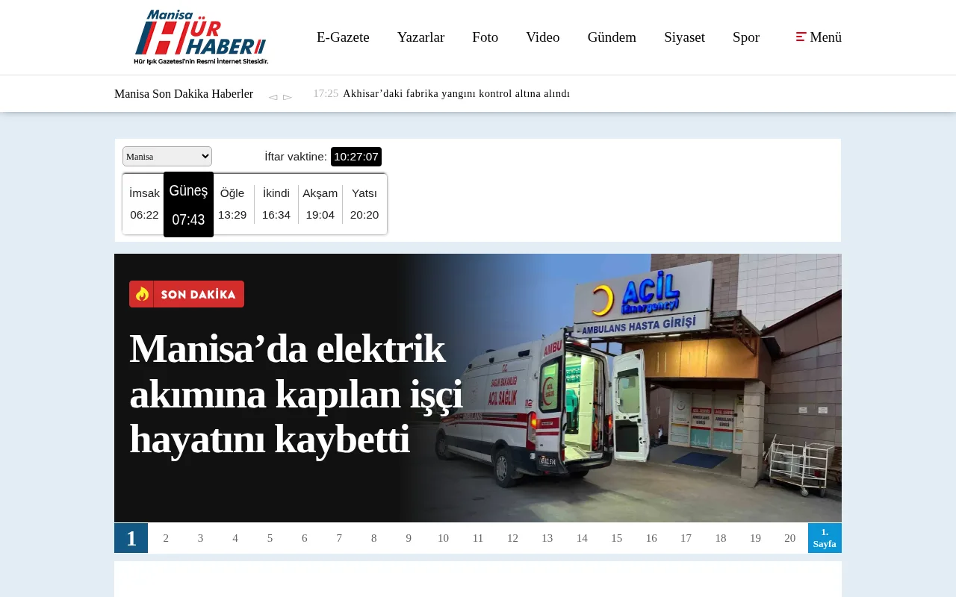Click the previous ticker arrow
The width and height of the screenshot is (956, 597).
pos(273,96)
